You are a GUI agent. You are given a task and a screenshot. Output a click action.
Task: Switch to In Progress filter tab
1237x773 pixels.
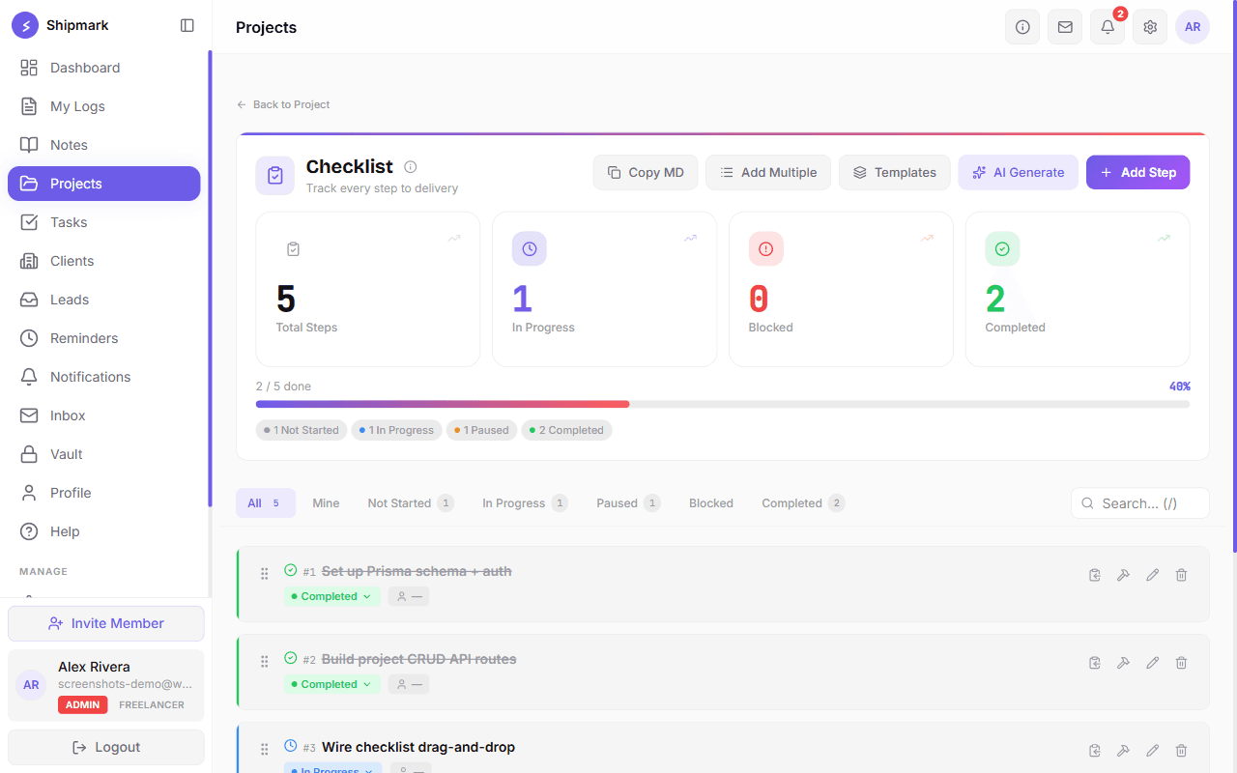525,502
